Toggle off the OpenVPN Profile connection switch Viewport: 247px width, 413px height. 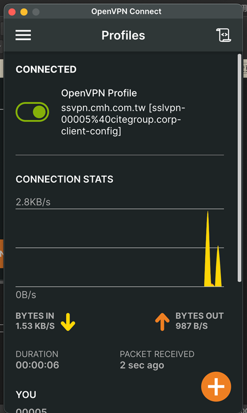(x=33, y=112)
